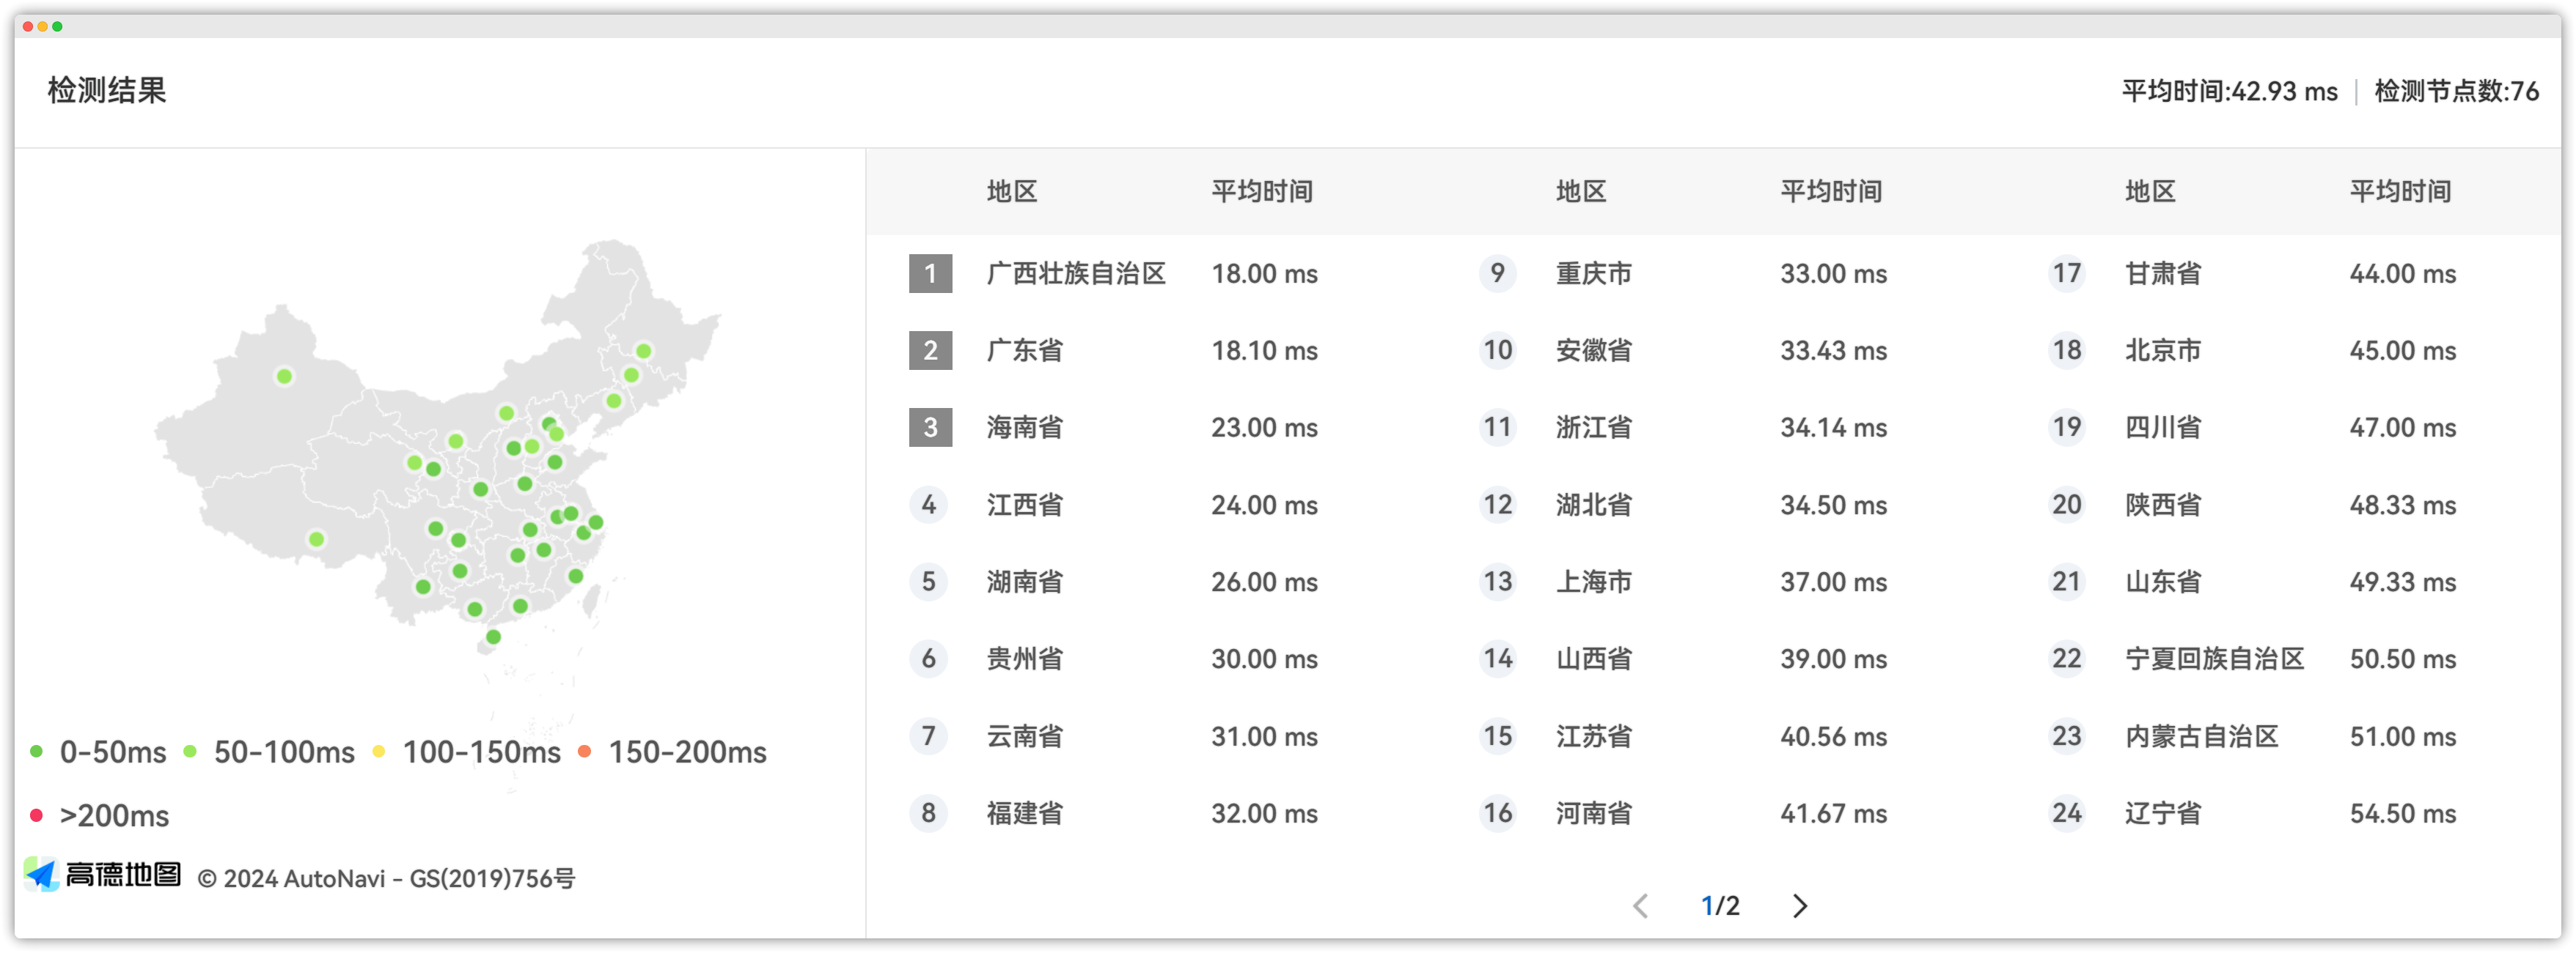Click the AutoNavi Gaode map logo
Image resolution: width=2576 pixels, height=953 pixels.
click(102, 874)
